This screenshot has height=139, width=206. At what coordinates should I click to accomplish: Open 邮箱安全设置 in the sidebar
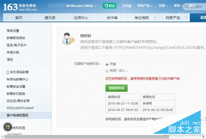[16, 87]
